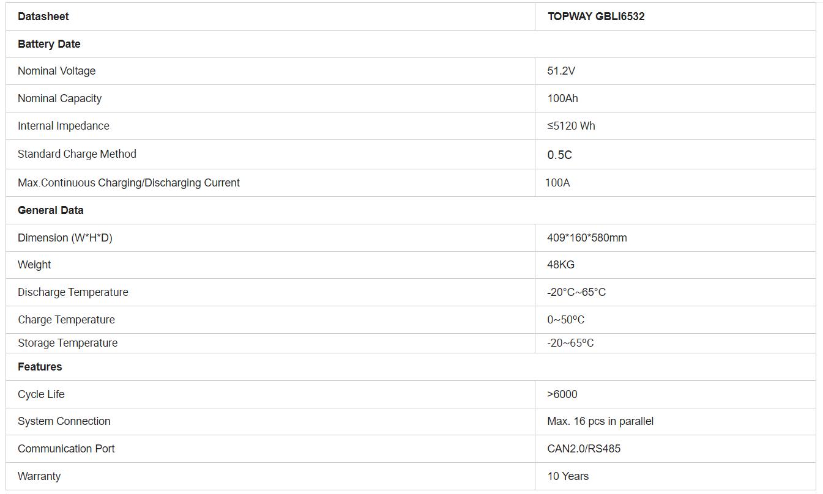Click the 409*160*580mm dimension value
The width and height of the screenshot is (823, 494).
coord(586,238)
